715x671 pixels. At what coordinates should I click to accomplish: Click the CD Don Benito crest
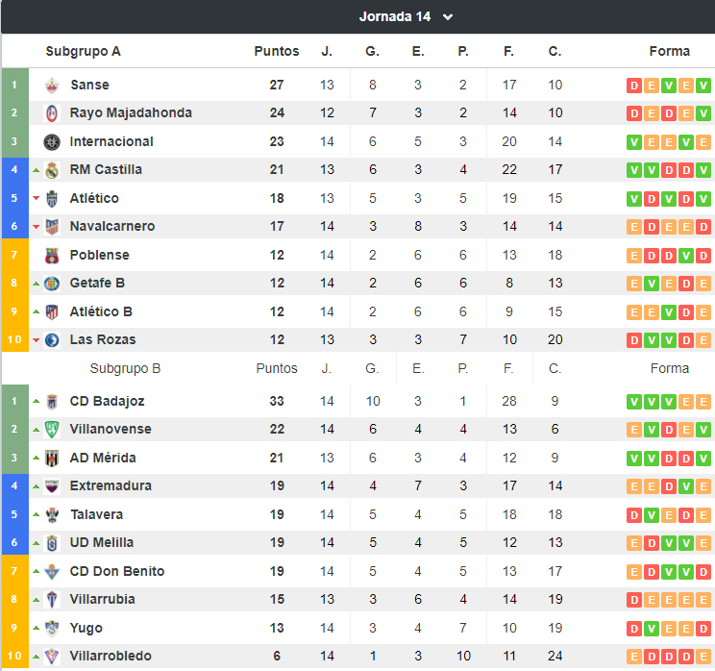[x=52, y=572]
